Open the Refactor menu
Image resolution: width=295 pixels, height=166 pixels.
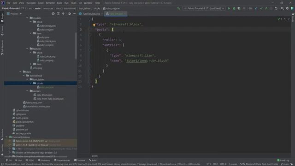(50, 3)
